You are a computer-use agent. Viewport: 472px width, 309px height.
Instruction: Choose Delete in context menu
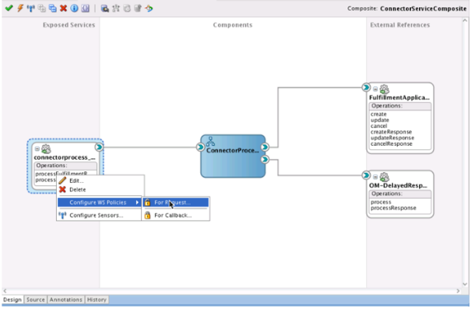78,190
